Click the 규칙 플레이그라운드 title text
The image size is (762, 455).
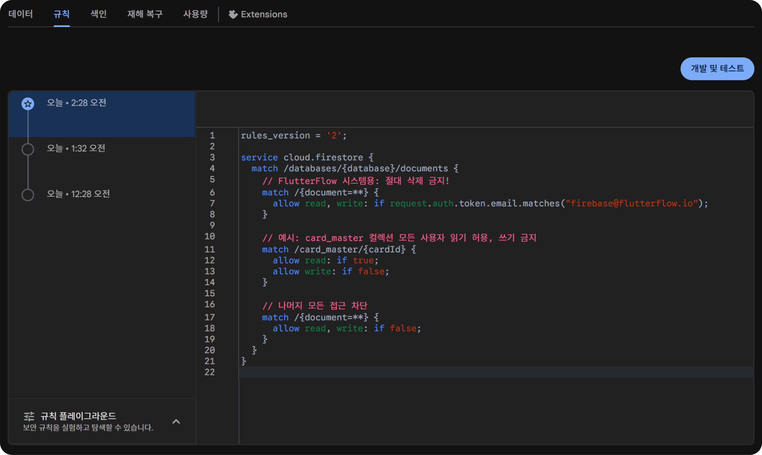click(x=78, y=416)
